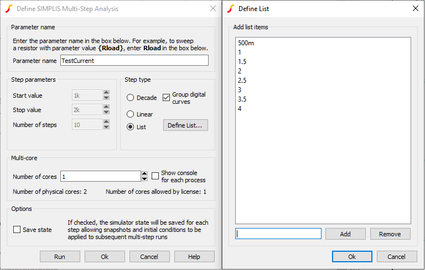Screen dimensions: 425x270
Task: Click Remove to delete list item
Action: 390,234
